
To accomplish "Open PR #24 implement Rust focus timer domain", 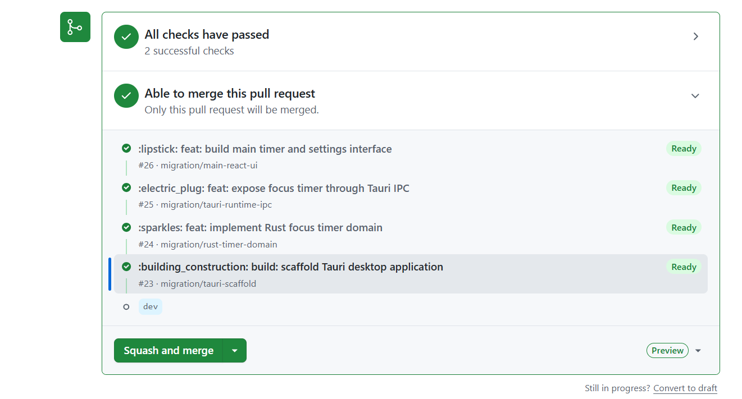I will coord(260,228).
